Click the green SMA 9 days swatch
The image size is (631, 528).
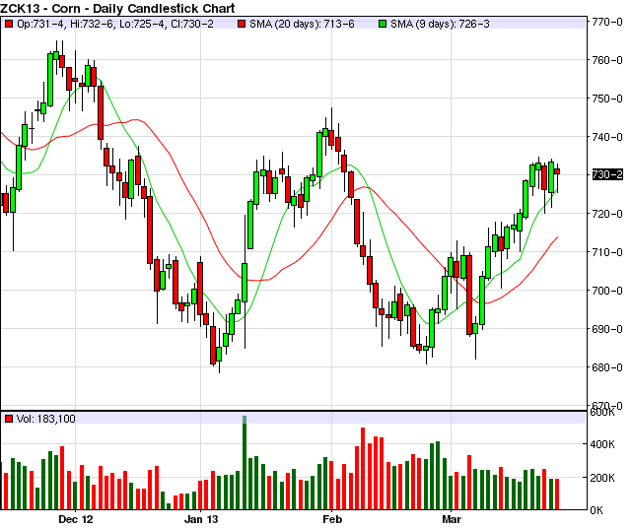point(383,24)
